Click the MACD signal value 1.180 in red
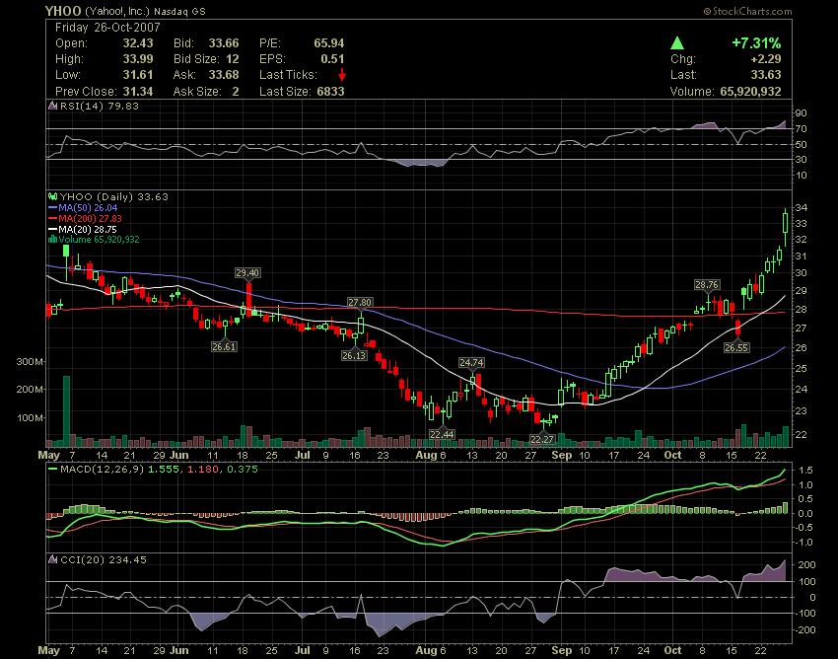 point(201,469)
